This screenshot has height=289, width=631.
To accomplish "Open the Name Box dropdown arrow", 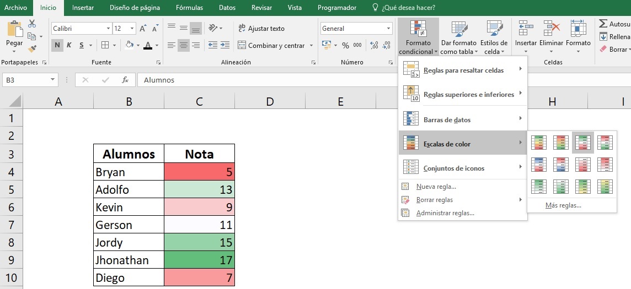I will pyautogui.click(x=53, y=80).
